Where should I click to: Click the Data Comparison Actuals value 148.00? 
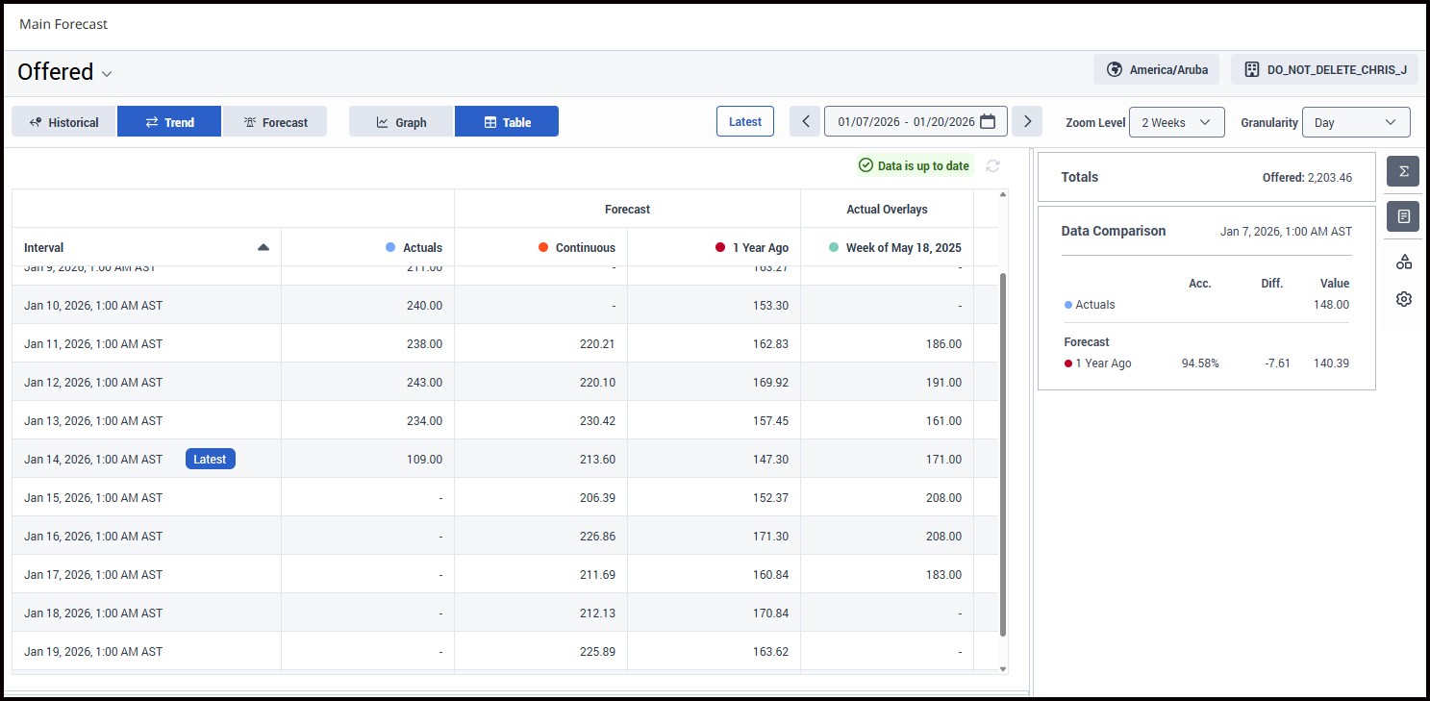pos(1331,305)
